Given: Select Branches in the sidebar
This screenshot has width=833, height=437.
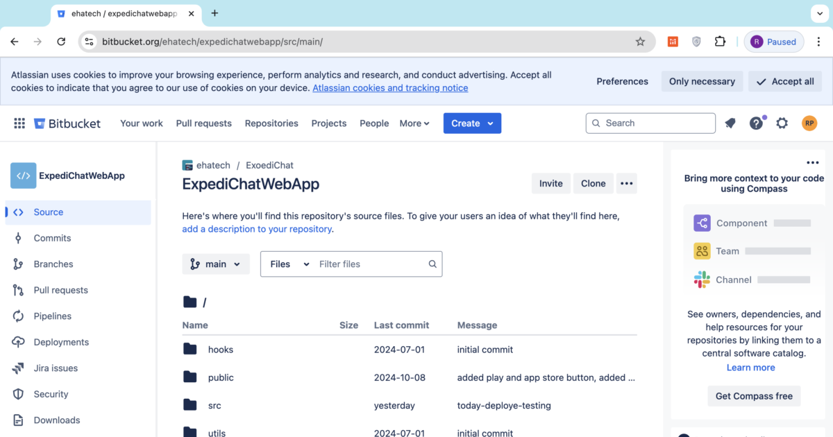Looking at the screenshot, I should tap(78, 264).
